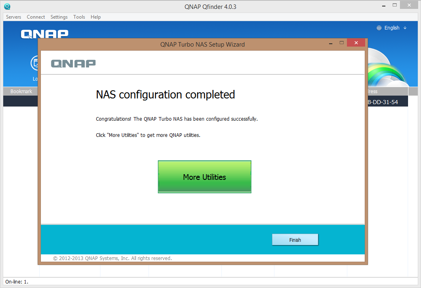Open the Connect menu in Qfinder
The width and height of the screenshot is (421, 288).
[36, 17]
